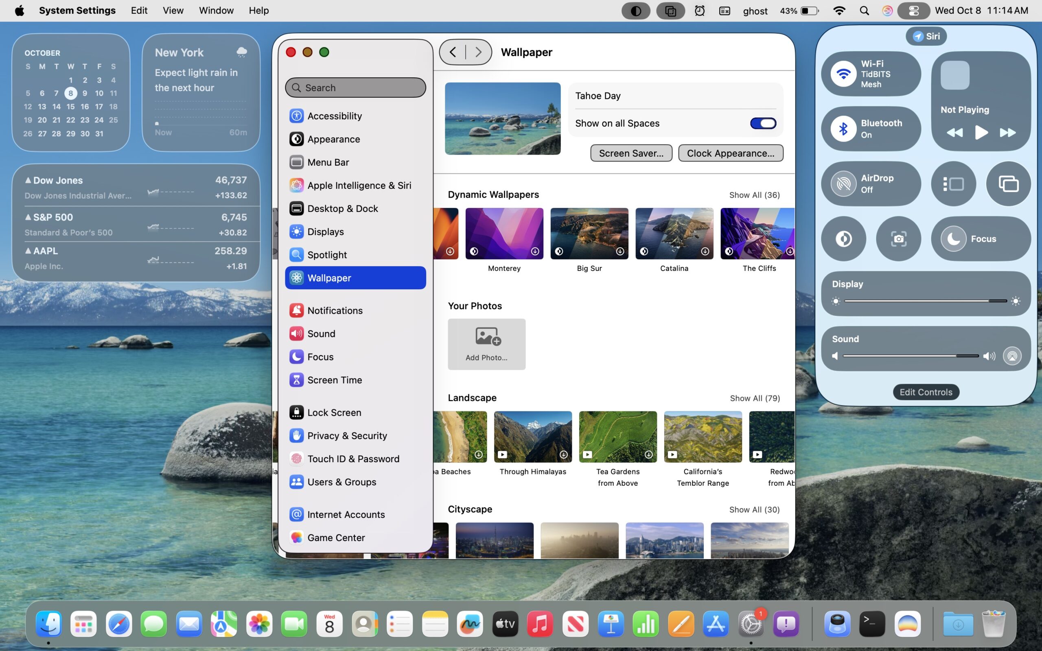Screen dimensions: 1042x651
Task: Click the Display brightness slider
Action: pyautogui.click(x=925, y=301)
